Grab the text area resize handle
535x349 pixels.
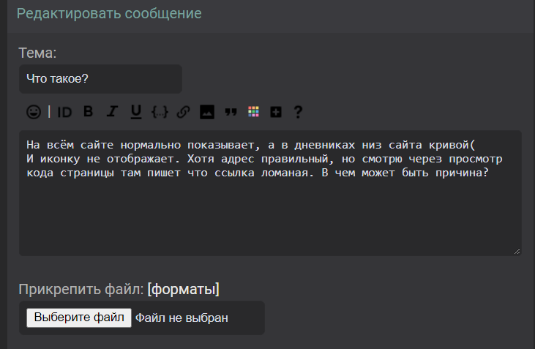point(517,251)
